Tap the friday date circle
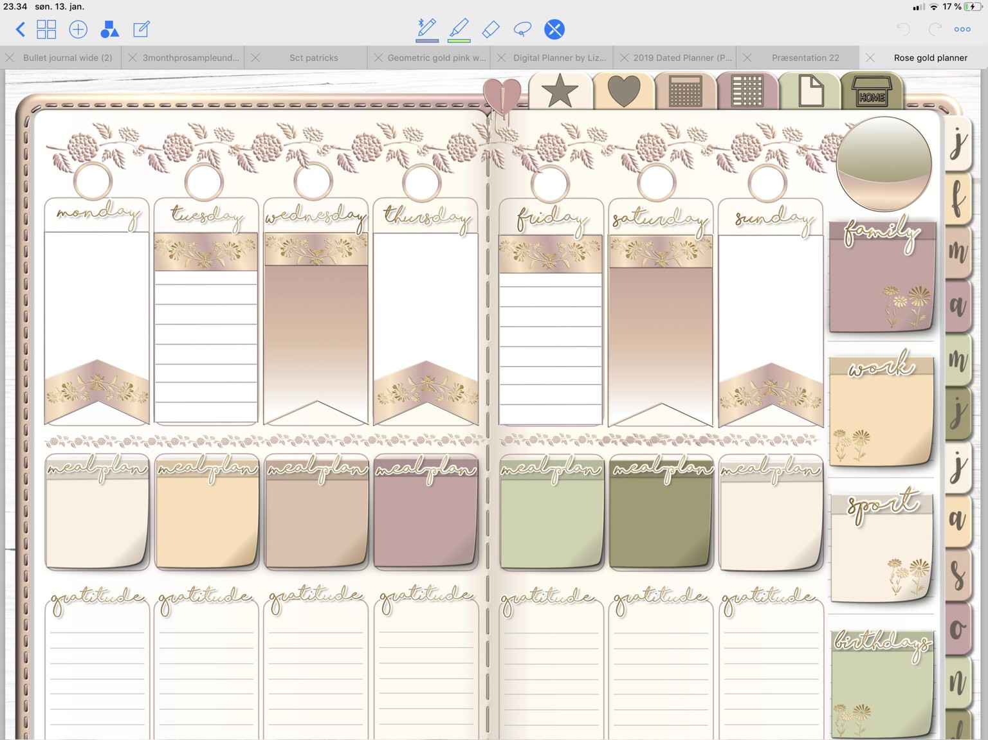The width and height of the screenshot is (988, 740). (550, 183)
